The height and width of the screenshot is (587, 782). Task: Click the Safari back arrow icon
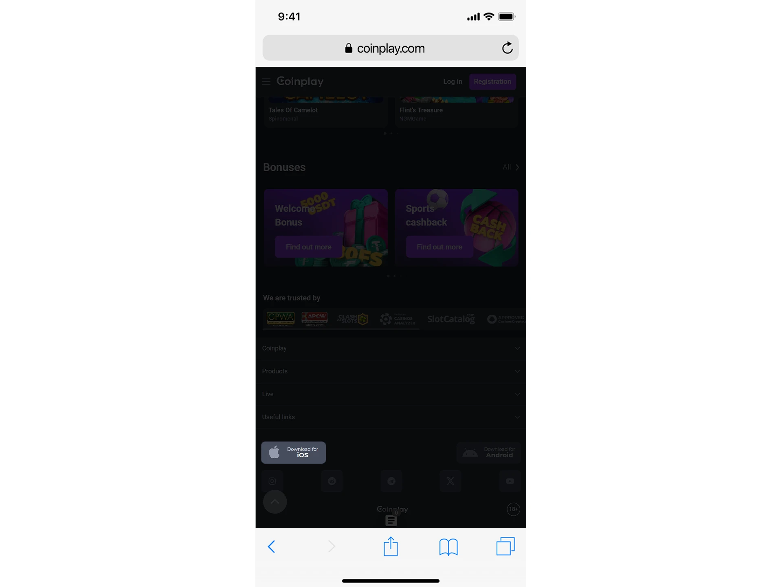272,546
